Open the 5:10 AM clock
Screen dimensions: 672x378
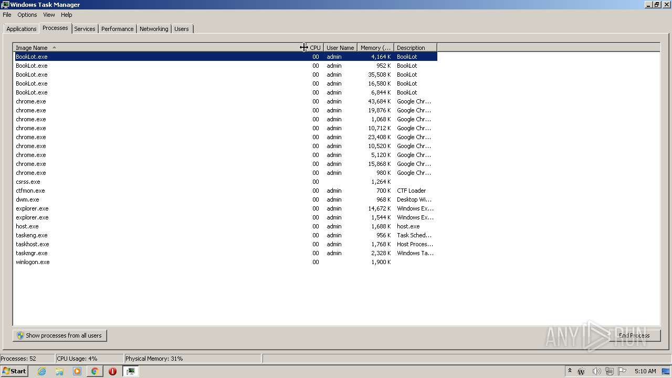coord(645,371)
